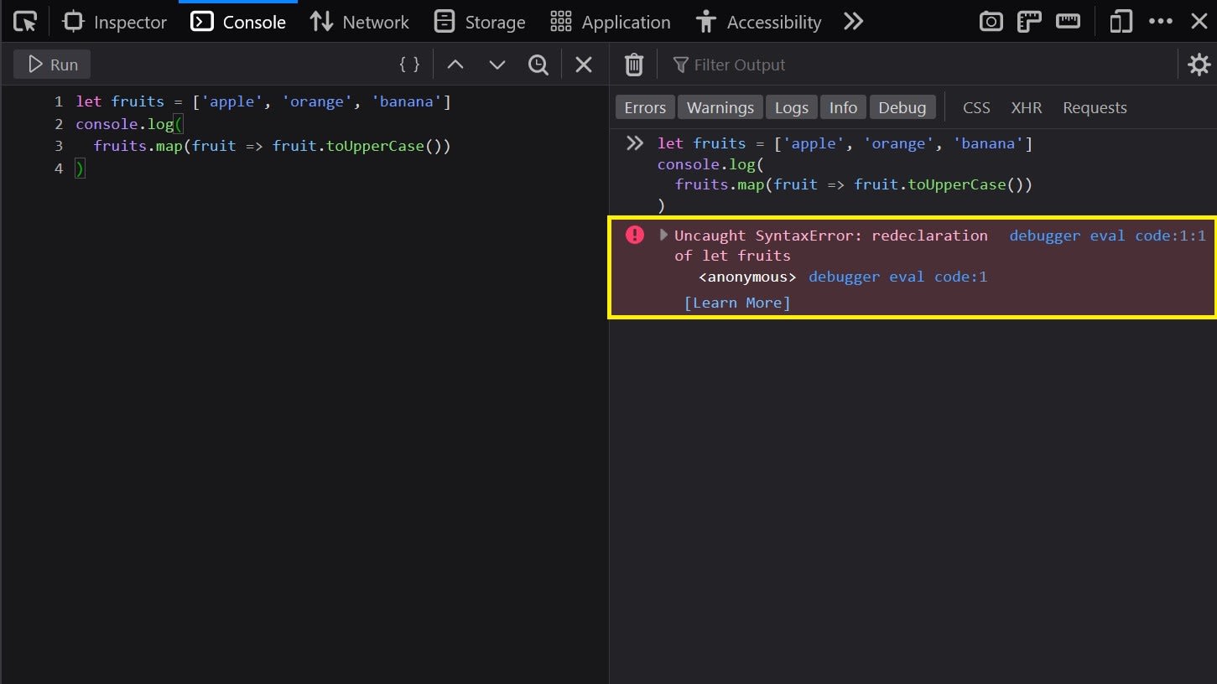The height and width of the screenshot is (684, 1217).
Task: Toggle the Requests filter
Action: 1095,107
